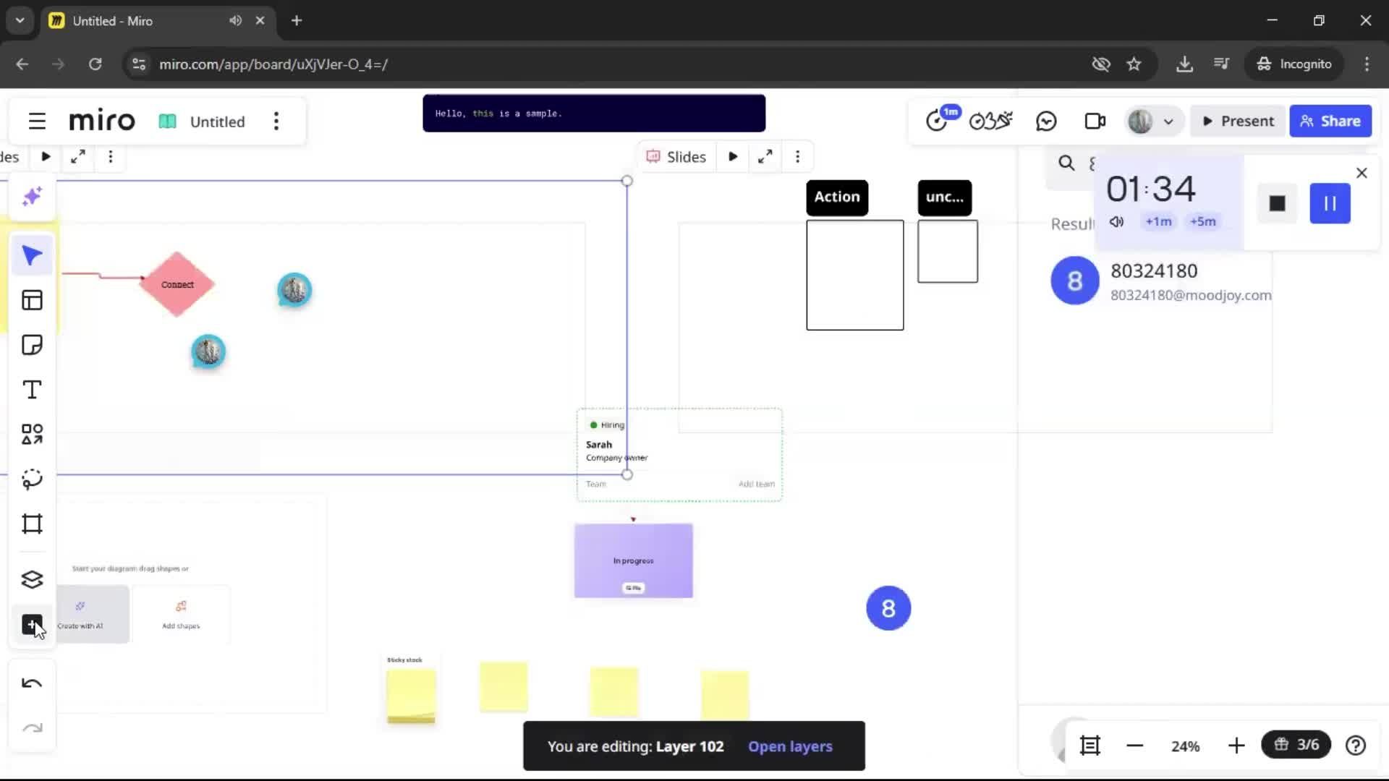Stop the timer
The height and width of the screenshot is (781, 1389).
1278,204
